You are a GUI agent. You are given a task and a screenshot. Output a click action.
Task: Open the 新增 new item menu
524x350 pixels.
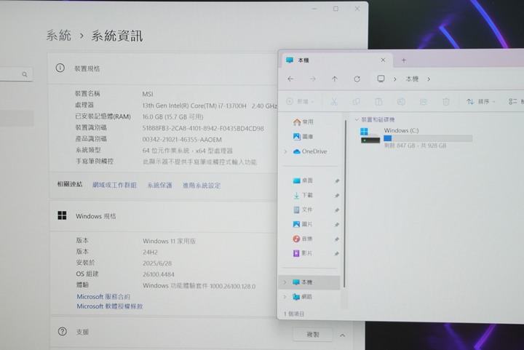coord(300,101)
